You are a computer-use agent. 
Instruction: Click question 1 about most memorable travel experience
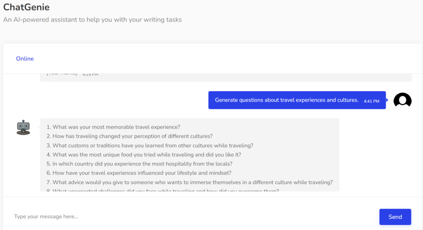[113, 127]
